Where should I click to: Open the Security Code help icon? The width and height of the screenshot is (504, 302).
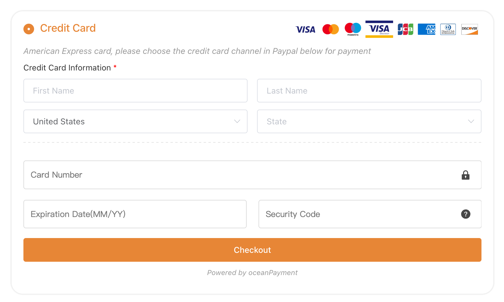coord(465,214)
